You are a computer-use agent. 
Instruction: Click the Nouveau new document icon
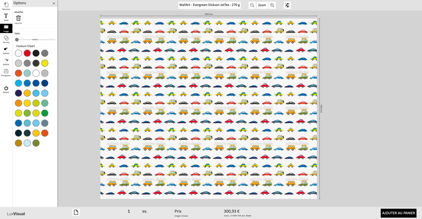tap(6, 5)
